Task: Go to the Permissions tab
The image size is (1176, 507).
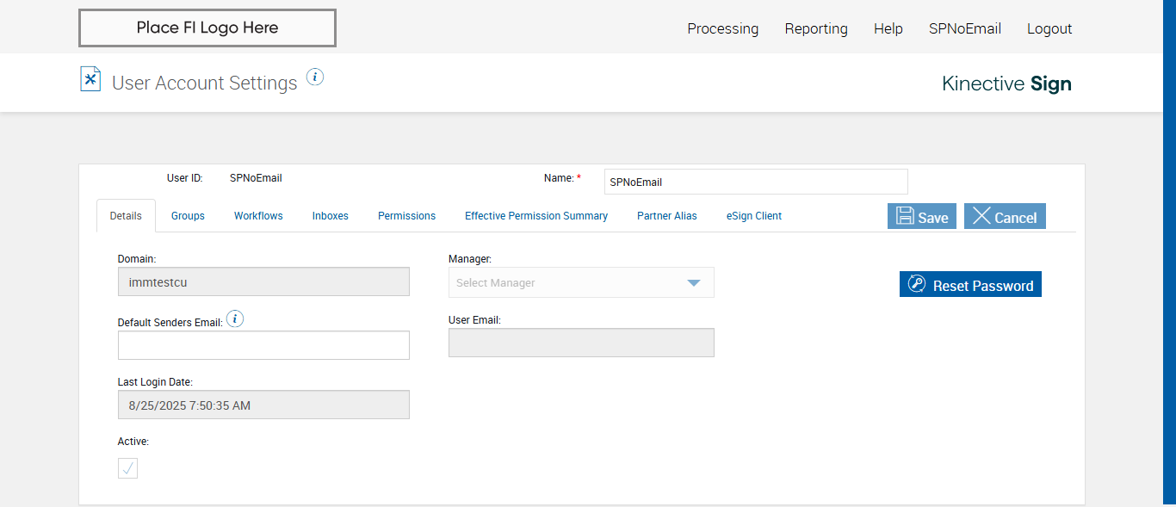Action: pos(406,216)
